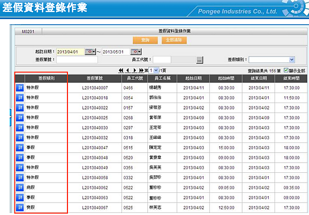309x215 pixels.
Task: Open detail icon for row L2013040048
Action: (20, 157)
